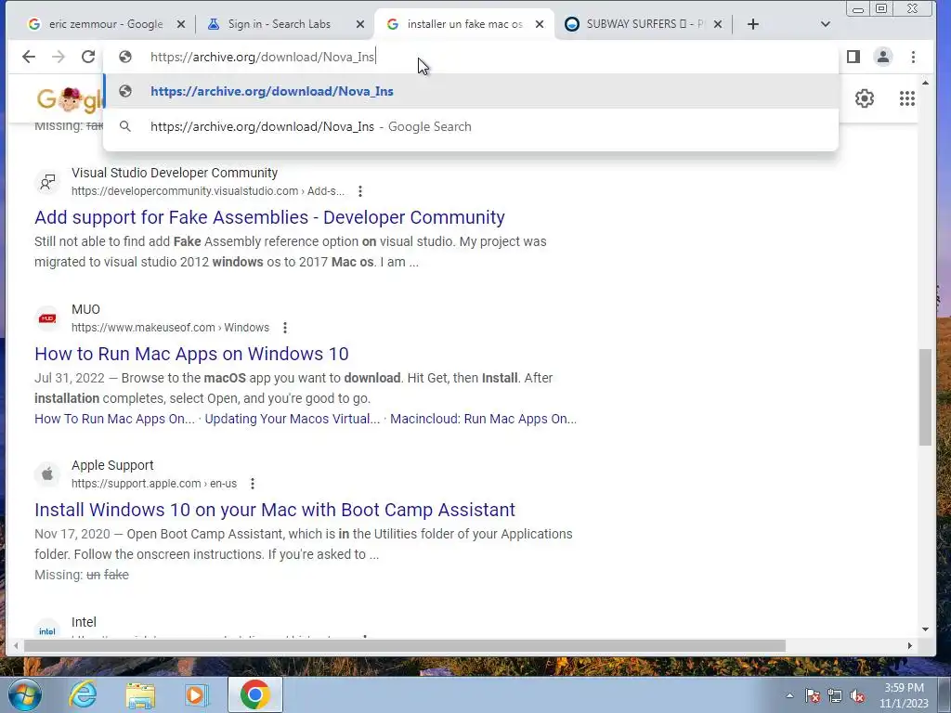Open Google quick settings gear

point(865,98)
